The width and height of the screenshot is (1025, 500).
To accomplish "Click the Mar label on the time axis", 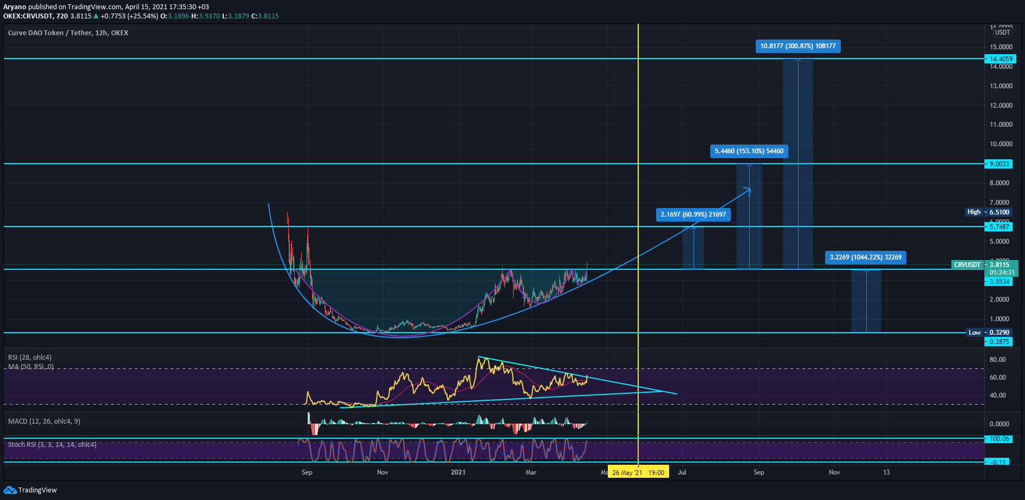I will click(x=531, y=472).
